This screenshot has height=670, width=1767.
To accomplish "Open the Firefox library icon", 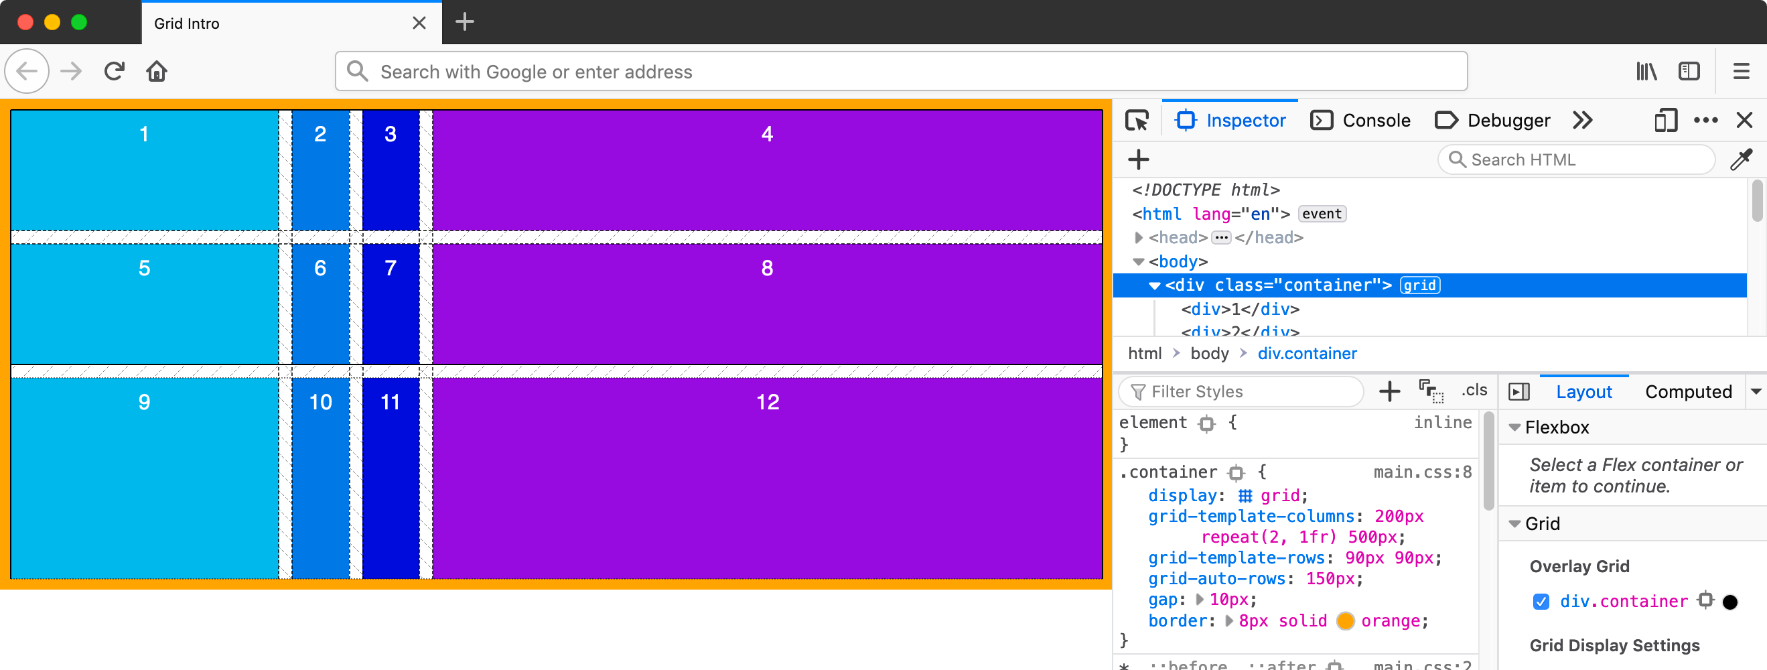I will pyautogui.click(x=1646, y=72).
